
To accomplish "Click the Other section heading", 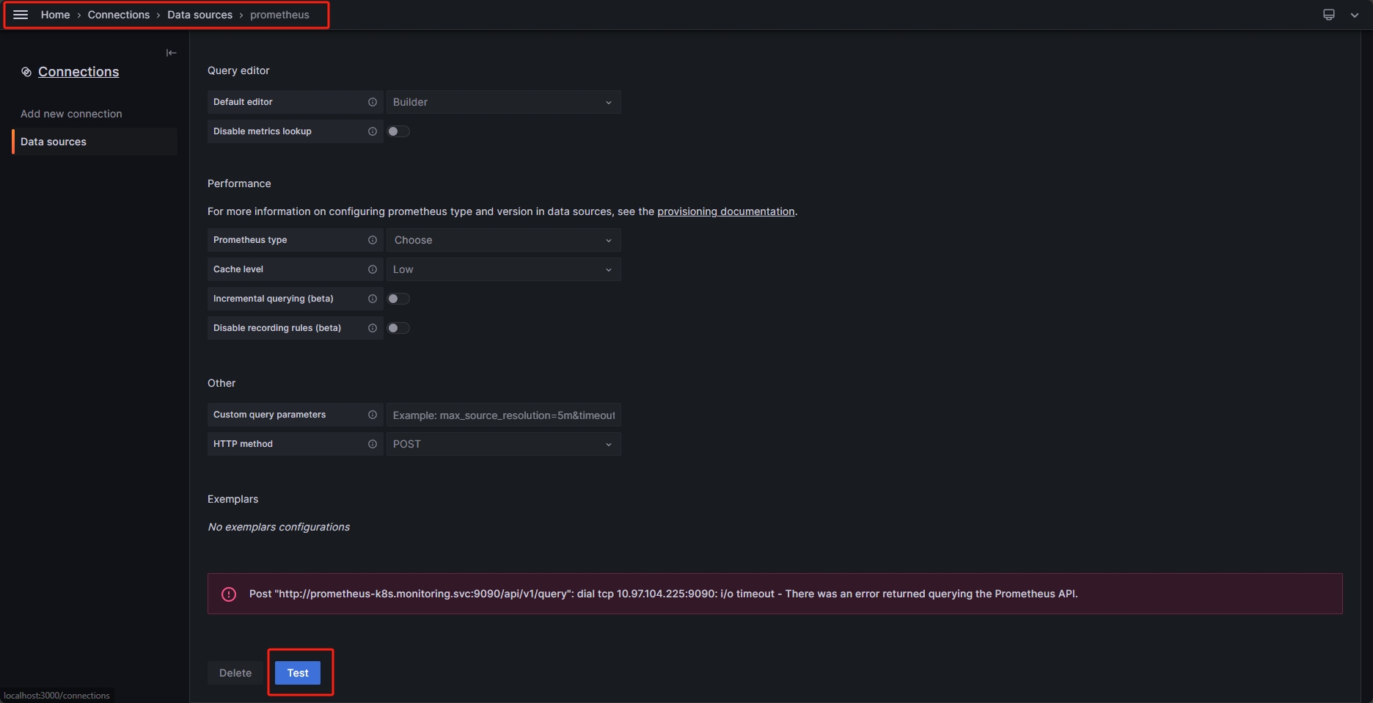I will coord(221,383).
